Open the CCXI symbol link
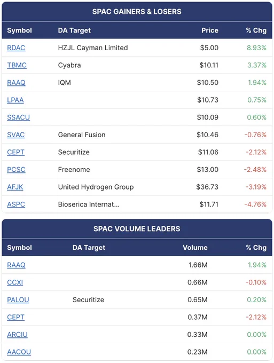Image resolution: width=274 pixels, height=363 pixels. 15,282
